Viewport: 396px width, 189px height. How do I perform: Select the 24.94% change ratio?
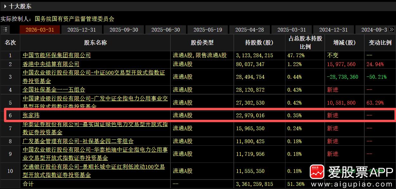[x=375, y=64]
